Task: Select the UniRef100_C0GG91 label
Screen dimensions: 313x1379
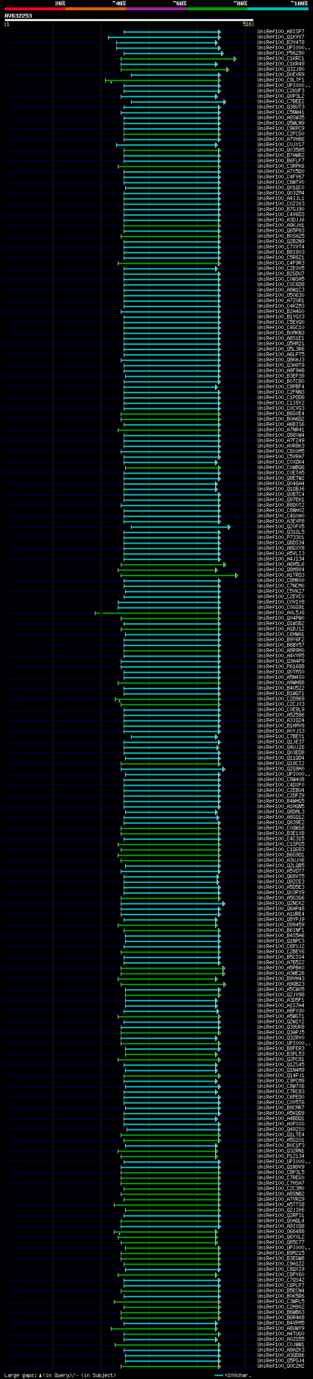Action: click(x=281, y=607)
